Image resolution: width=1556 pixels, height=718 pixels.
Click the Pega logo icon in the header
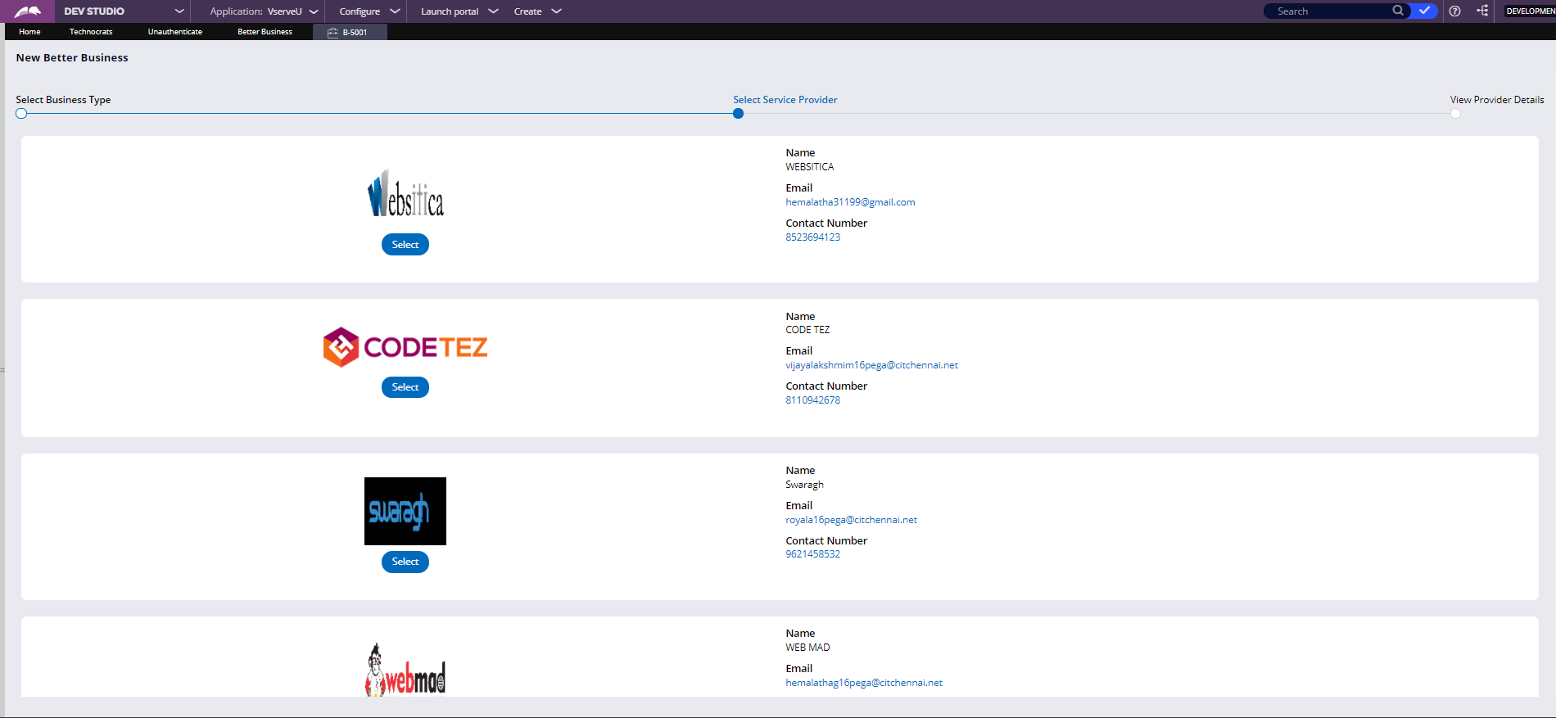[28, 11]
